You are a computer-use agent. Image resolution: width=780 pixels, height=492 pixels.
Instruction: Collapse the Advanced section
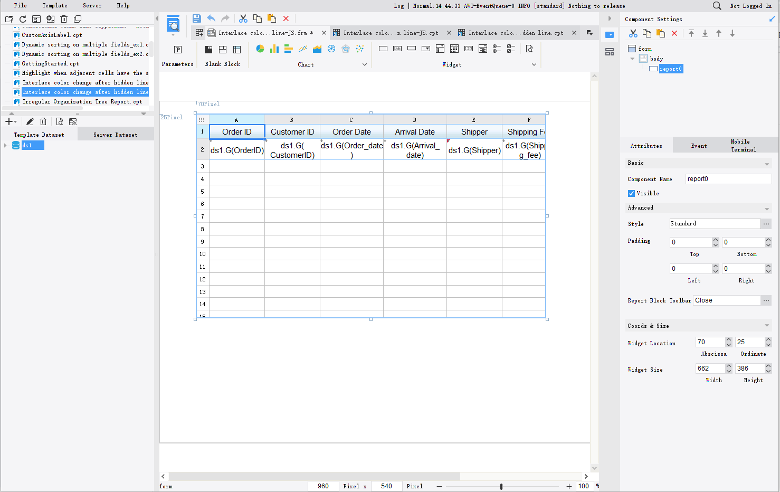pyautogui.click(x=767, y=209)
